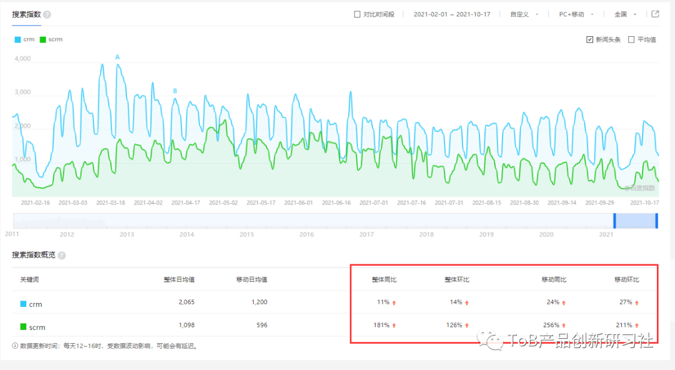Open the PC+移动 device dropdown
675x370 pixels.
click(x=572, y=13)
